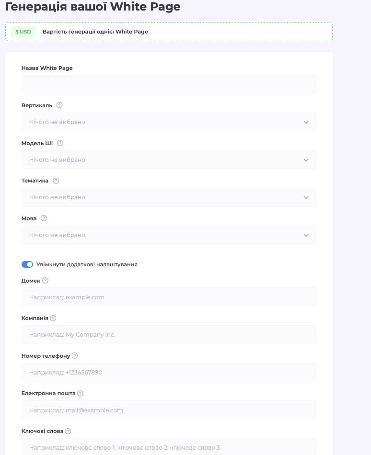Click help icon next to Ключові слова
The width and height of the screenshot is (371, 455).
68,431
